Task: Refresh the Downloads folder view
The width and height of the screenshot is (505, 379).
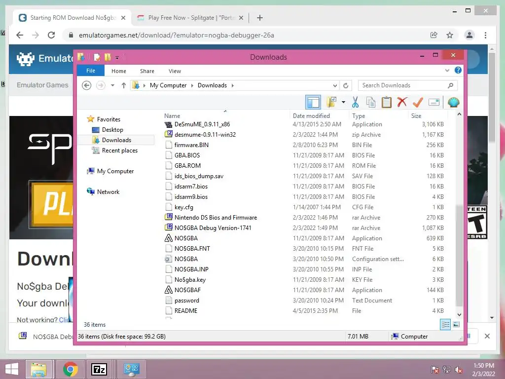Action: 346,85
